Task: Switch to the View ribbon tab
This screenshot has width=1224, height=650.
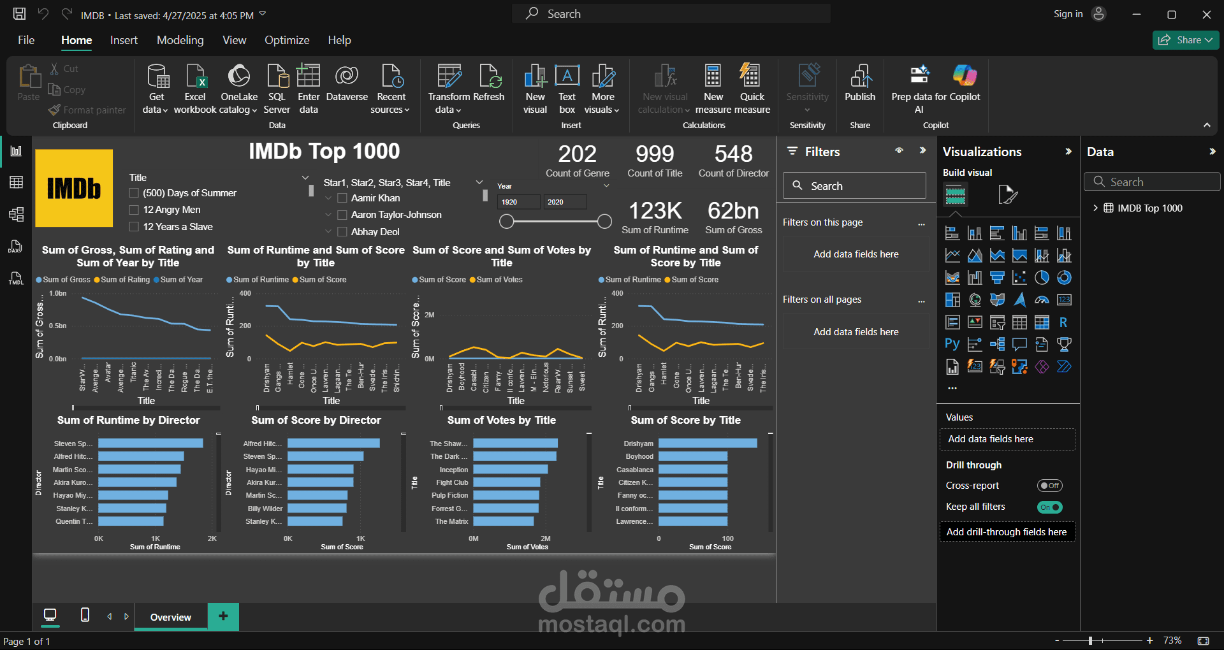Action: click(234, 40)
